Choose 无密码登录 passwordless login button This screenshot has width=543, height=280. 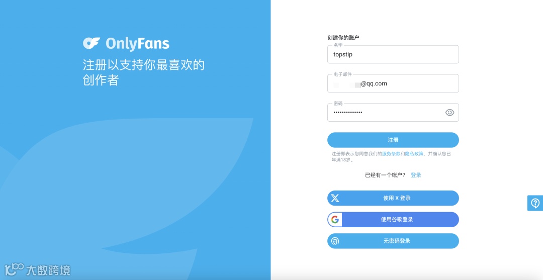(393, 241)
